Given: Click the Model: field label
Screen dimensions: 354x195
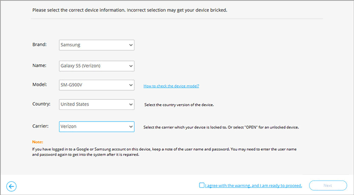Looking at the screenshot, I should [x=40, y=85].
